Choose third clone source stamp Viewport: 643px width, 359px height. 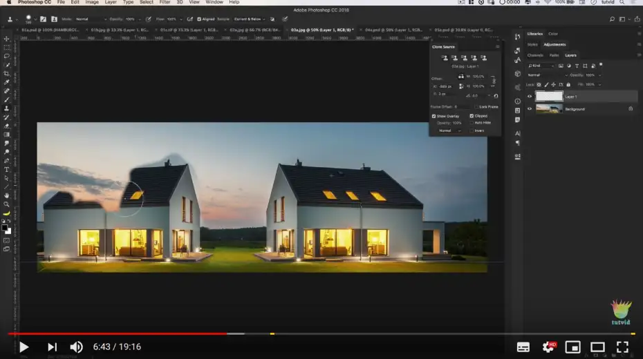[464, 58]
